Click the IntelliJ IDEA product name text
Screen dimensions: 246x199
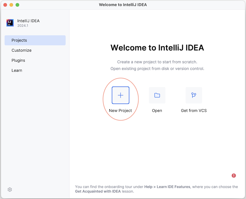point(28,21)
